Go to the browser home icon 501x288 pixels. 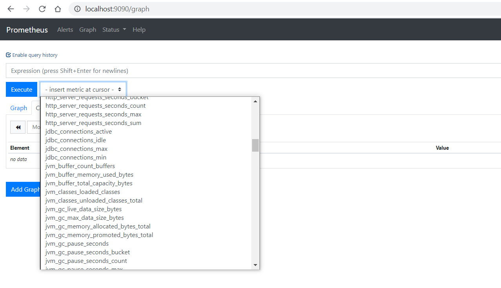pos(58,9)
